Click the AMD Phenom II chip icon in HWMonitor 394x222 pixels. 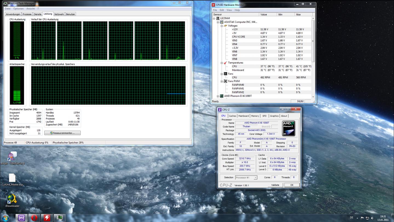pyautogui.click(x=222, y=96)
